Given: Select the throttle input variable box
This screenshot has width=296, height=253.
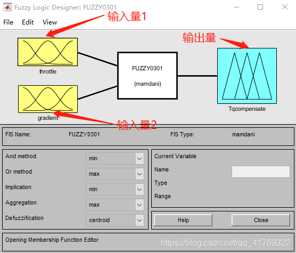Looking at the screenshot, I should pos(47,52).
